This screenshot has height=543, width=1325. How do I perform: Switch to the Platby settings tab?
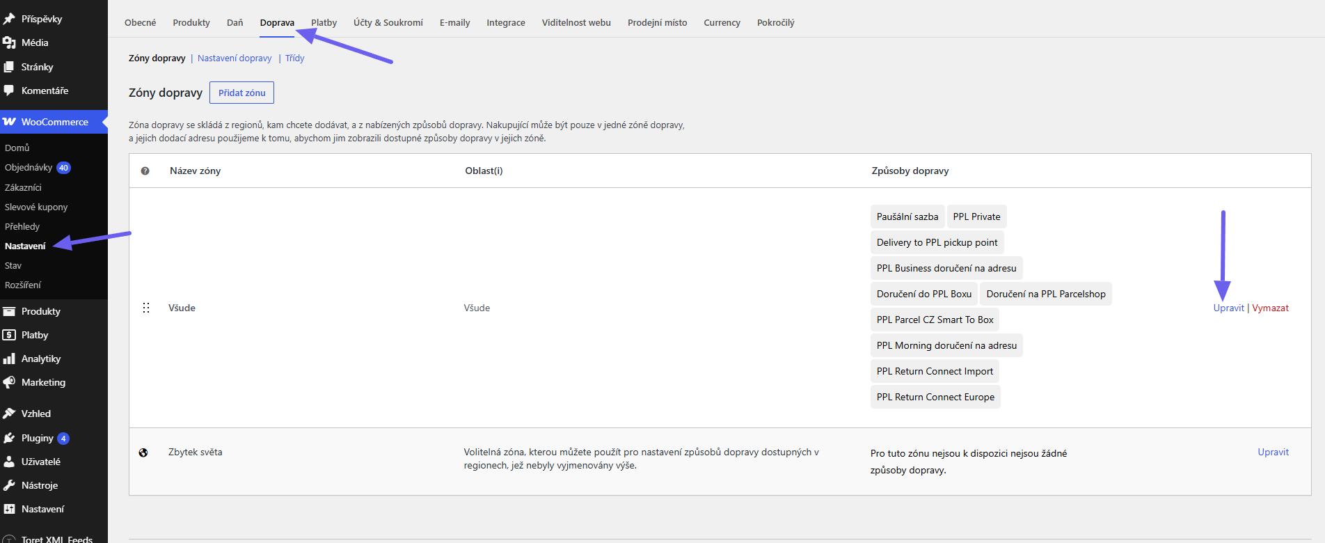324,22
